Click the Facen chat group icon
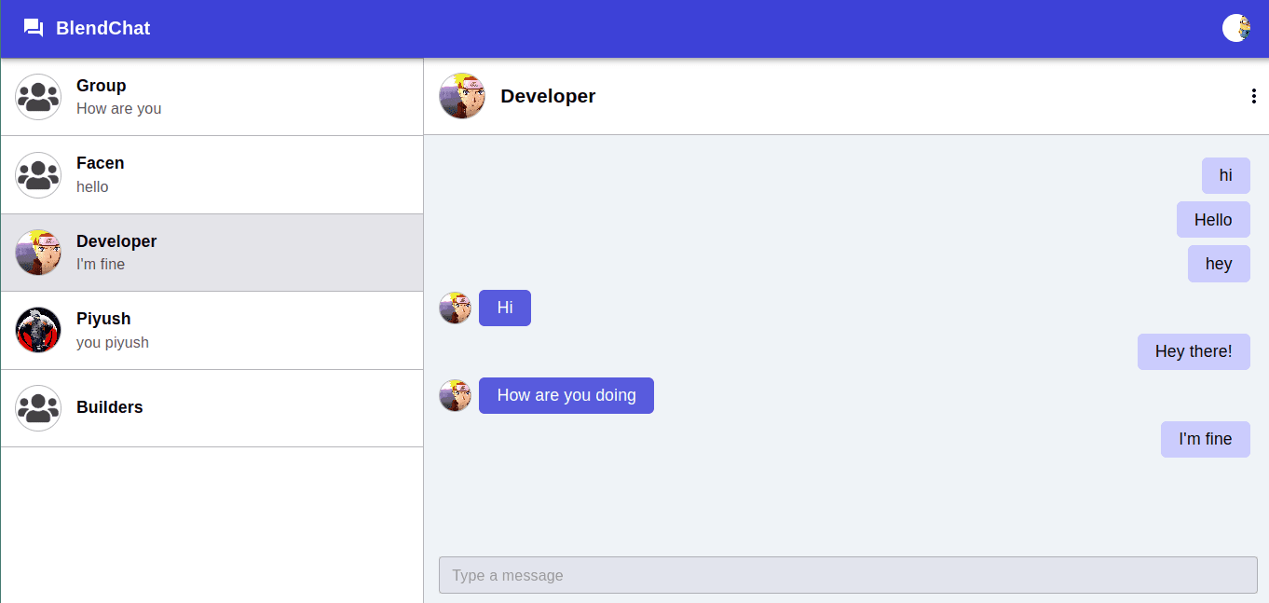Viewport: 1269px width, 603px height. [38, 174]
